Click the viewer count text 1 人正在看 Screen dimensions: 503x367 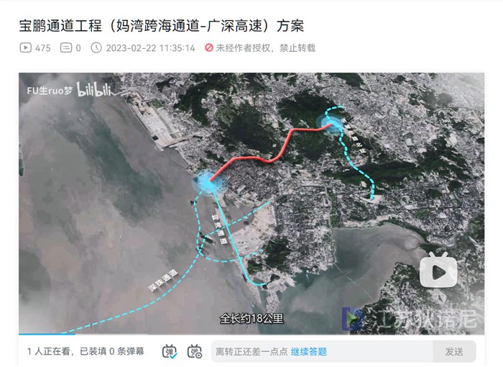pyautogui.click(x=48, y=351)
